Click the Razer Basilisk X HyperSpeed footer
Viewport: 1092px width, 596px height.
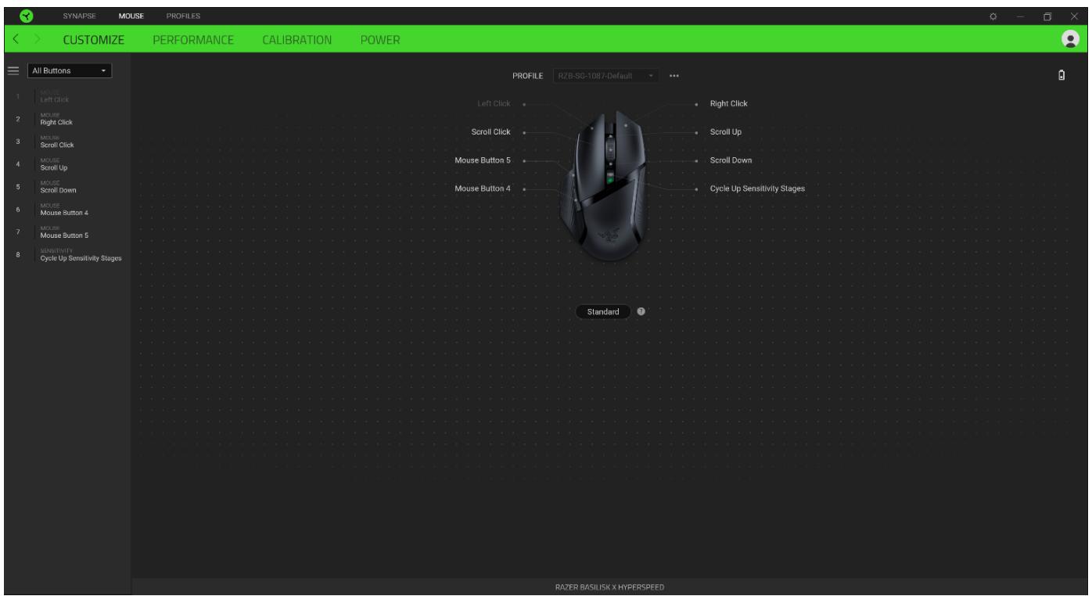coord(611,587)
